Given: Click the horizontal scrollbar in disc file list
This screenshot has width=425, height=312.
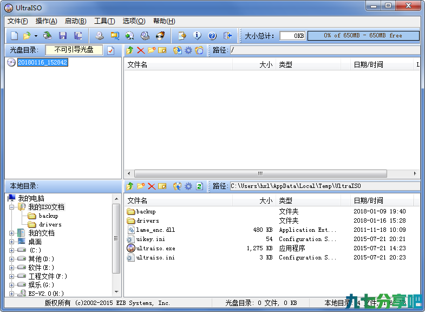Looking at the screenshot, I should point(260,173).
